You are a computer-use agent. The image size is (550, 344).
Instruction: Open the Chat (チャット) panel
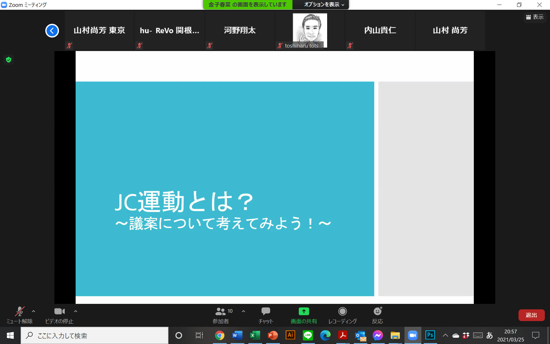(266, 315)
